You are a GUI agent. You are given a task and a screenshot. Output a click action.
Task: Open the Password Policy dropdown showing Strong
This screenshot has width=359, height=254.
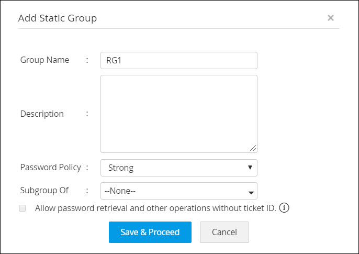click(x=178, y=168)
